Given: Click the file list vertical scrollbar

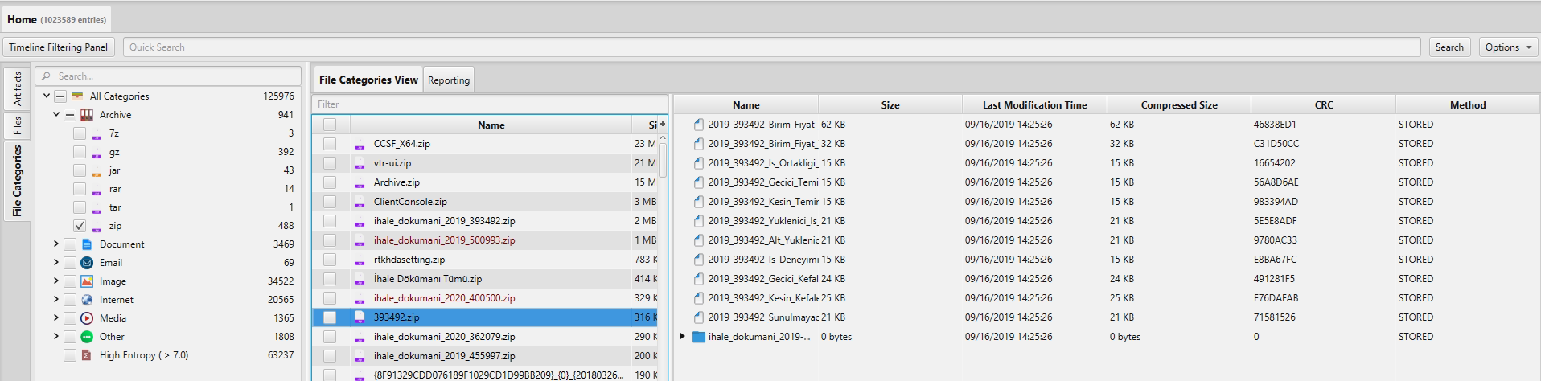Looking at the screenshot, I should coord(663,157).
